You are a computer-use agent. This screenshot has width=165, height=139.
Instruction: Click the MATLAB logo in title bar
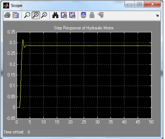(6, 5)
